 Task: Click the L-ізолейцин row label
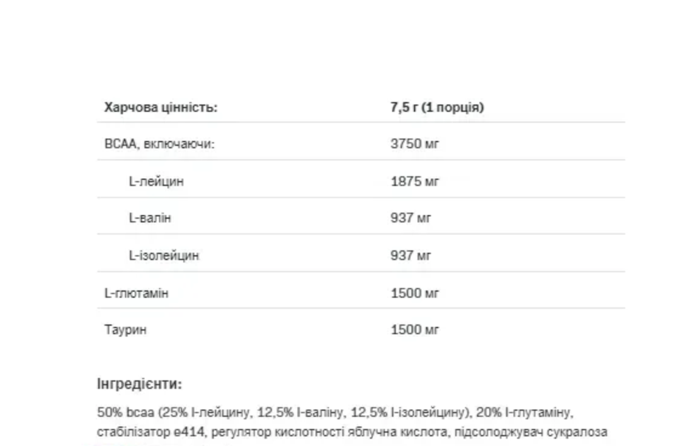click(x=164, y=256)
